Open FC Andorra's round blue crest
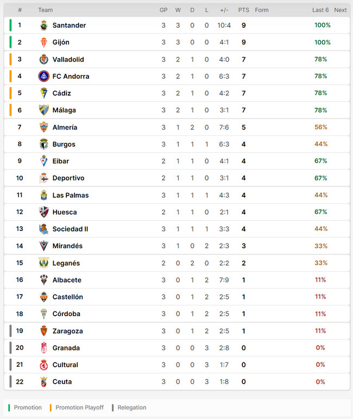The height and width of the screenshot is (419, 353). pyautogui.click(x=44, y=76)
